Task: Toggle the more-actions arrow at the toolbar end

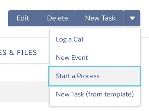Action: click(x=132, y=18)
